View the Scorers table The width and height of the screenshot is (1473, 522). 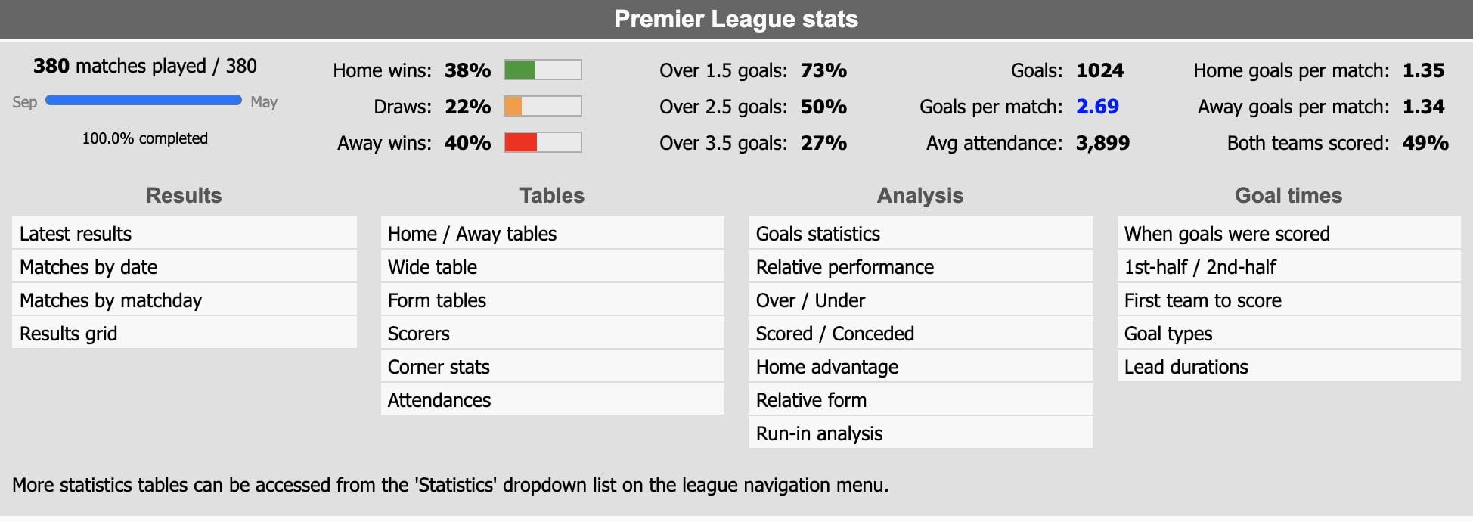552,333
